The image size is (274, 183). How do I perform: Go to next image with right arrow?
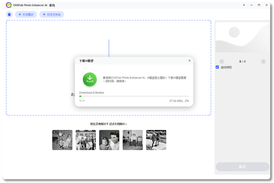pyautogui.click(x=263, y=62)
